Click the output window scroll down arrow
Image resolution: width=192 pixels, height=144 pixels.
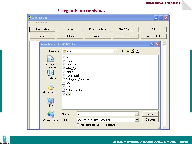164,127
